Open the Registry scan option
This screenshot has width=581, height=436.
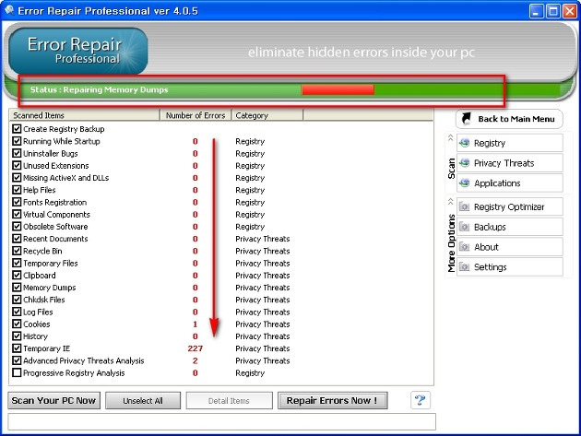[x=510, y=143]
